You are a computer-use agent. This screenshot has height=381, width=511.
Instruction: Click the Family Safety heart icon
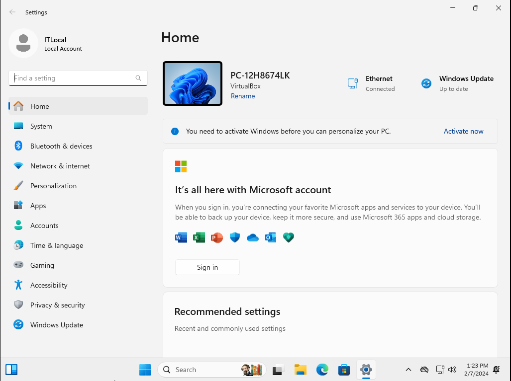point(289,237)
